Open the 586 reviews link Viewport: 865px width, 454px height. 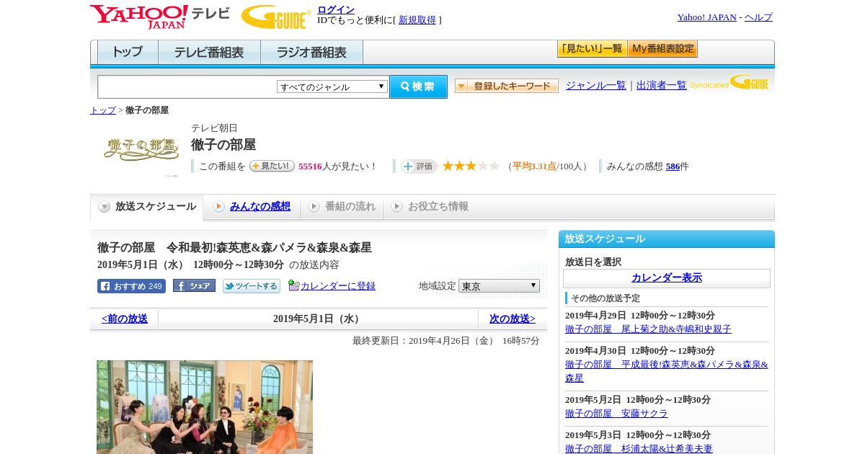(x=673, y=166)
